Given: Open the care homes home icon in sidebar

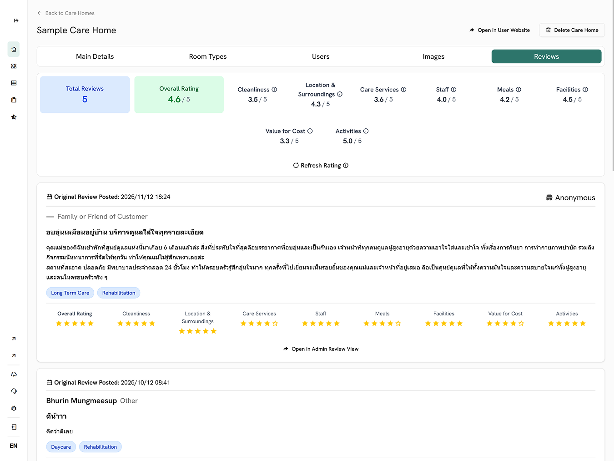Looking at the screenshot, I should pos(14,49).
